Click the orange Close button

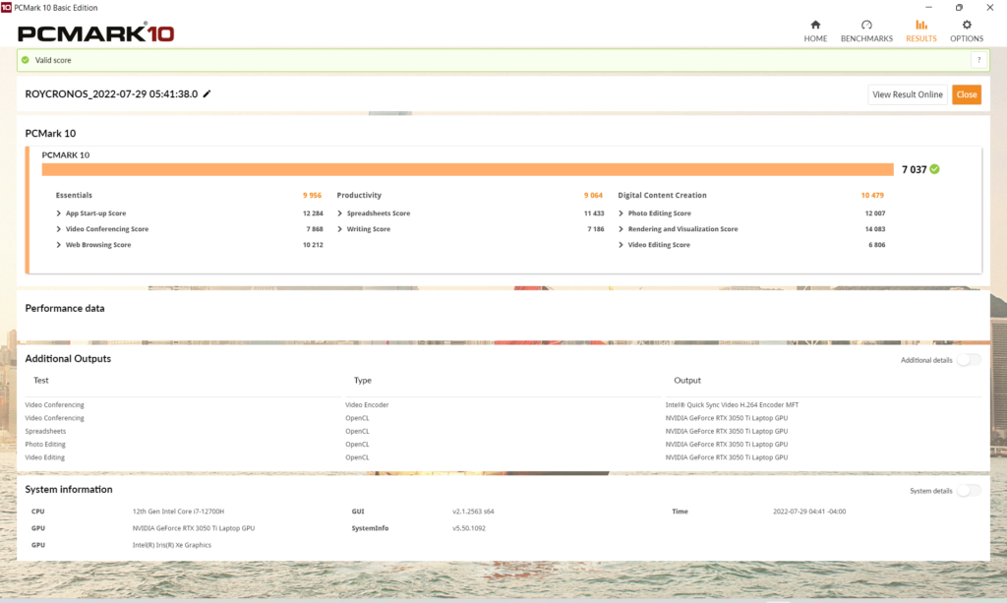coord(967,94)
